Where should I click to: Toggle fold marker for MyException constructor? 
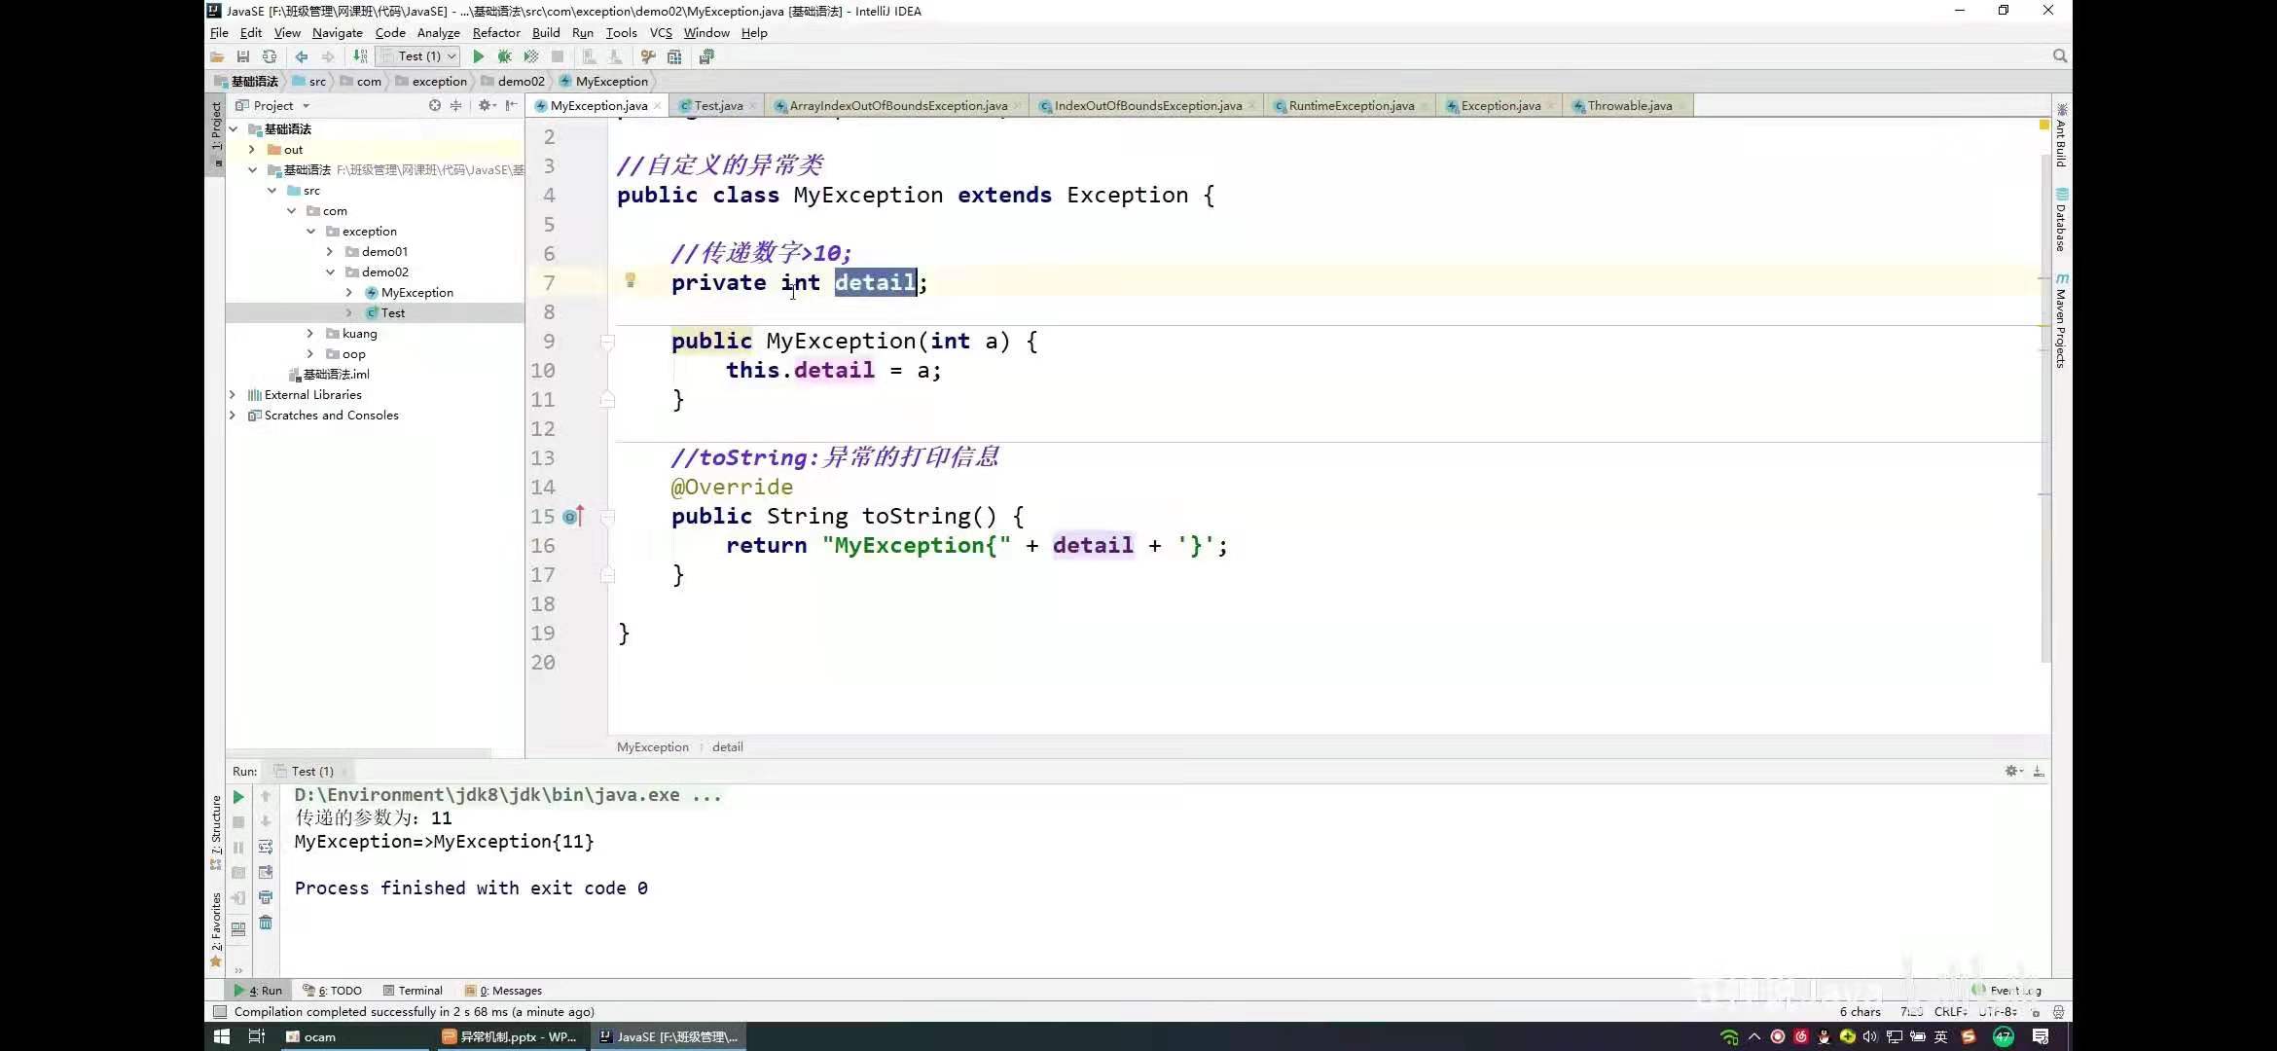coord(607,342)
